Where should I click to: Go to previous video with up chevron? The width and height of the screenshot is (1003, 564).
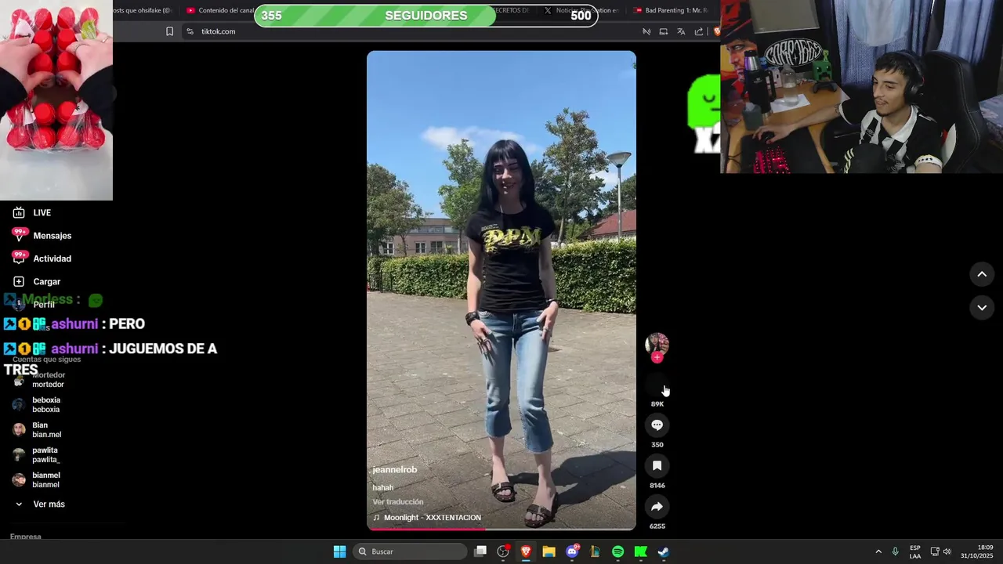(982, 274)
